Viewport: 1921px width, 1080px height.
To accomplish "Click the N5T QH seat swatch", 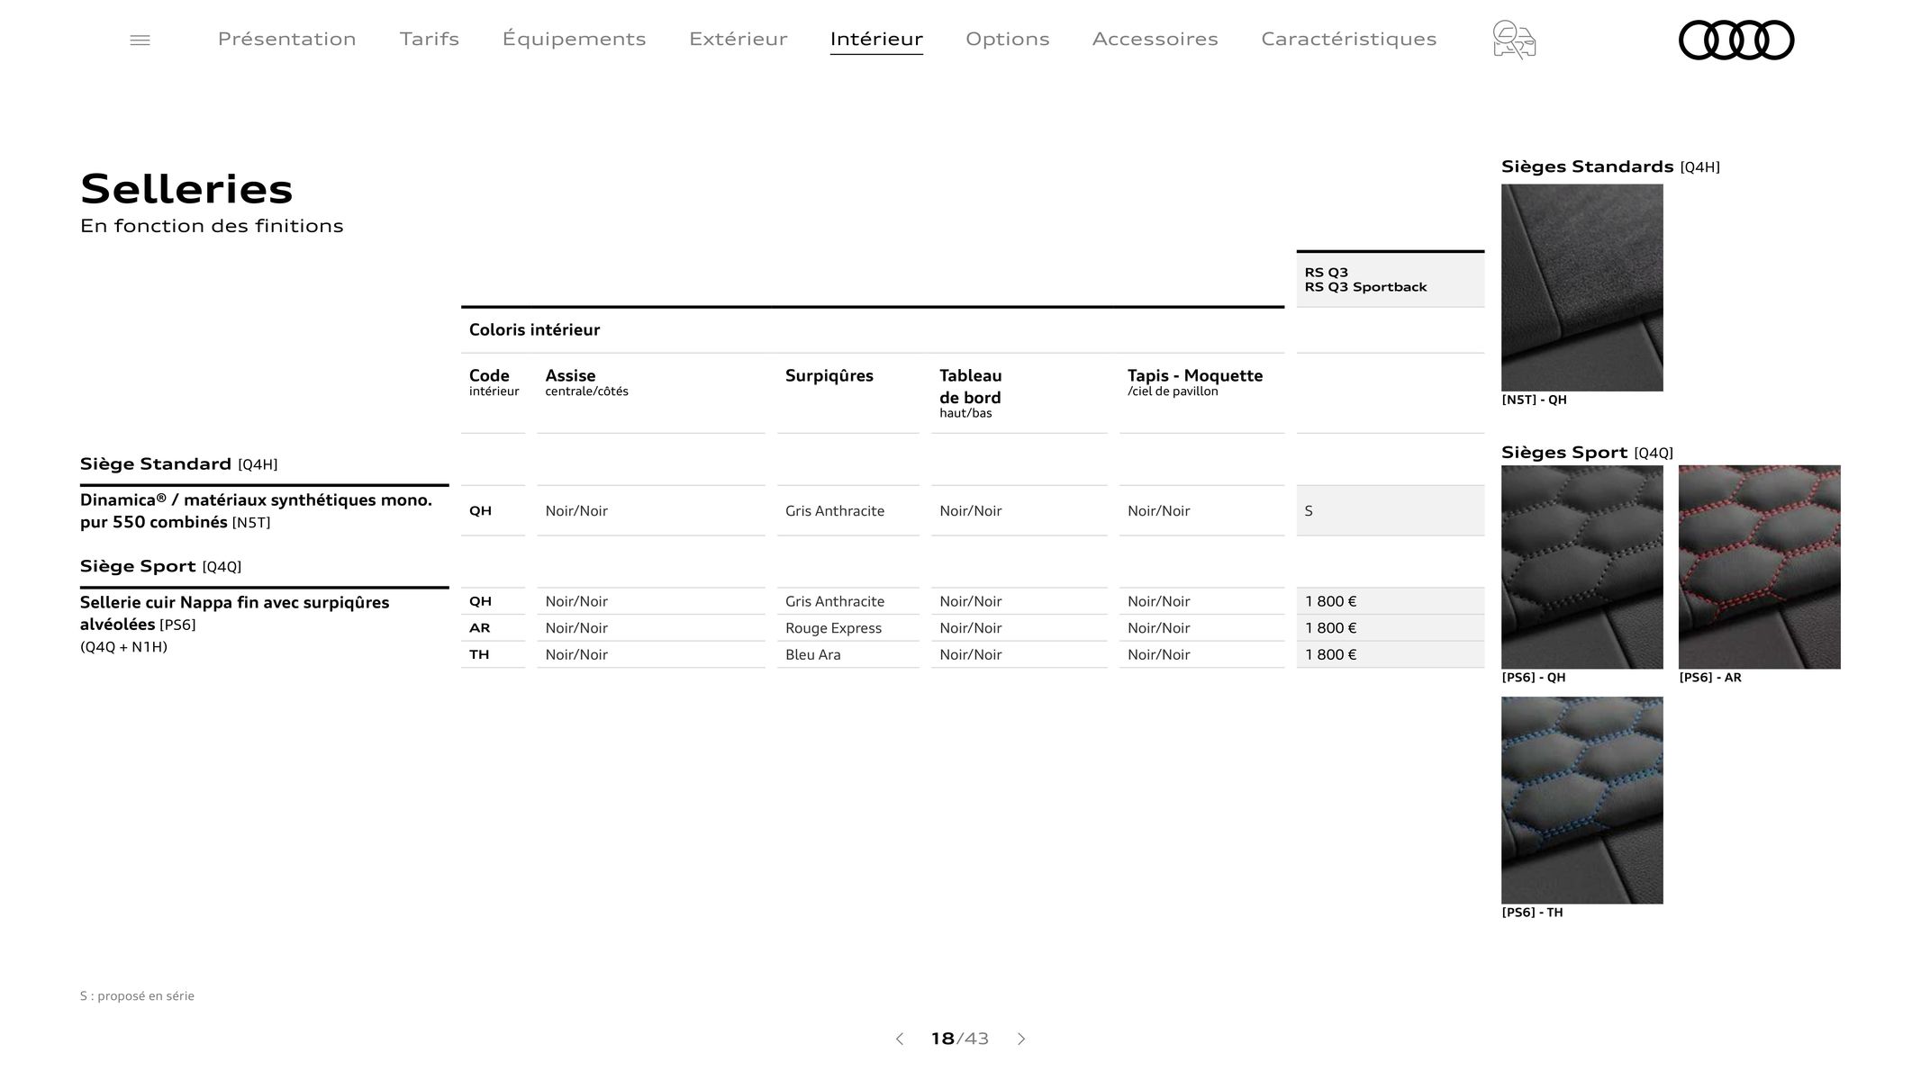I will tap(1582, 288).
